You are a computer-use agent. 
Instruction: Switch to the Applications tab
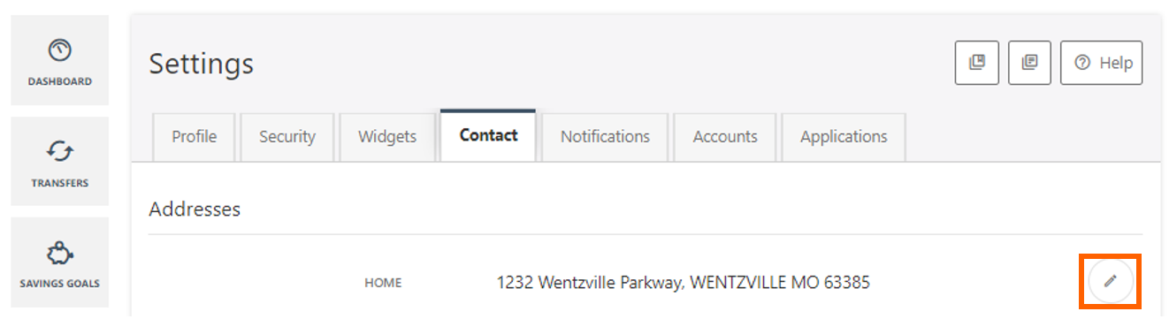tap(844, 137)
